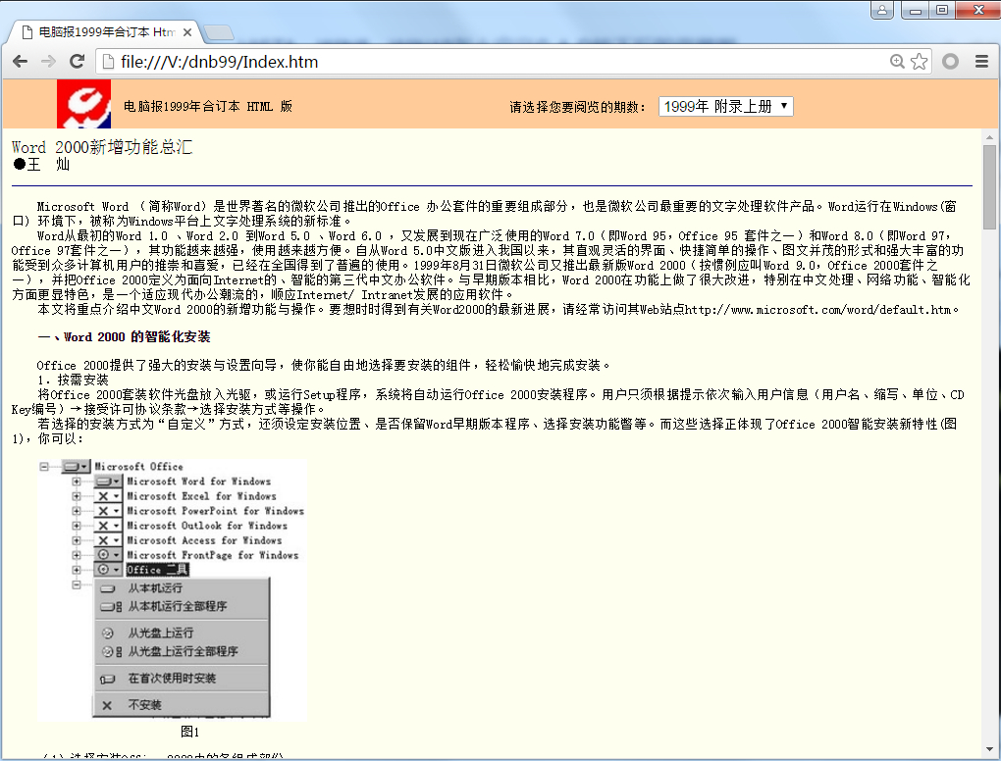Open a new tab
The image size is (1001, 761).
click(x=218, y=32)
